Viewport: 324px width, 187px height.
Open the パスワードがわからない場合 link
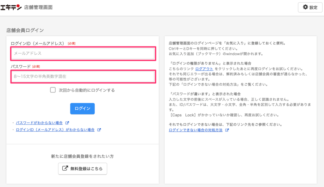coord(40,123)
